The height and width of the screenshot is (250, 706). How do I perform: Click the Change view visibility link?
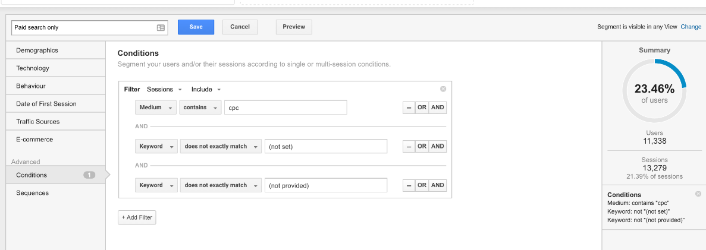pos(691,27)
